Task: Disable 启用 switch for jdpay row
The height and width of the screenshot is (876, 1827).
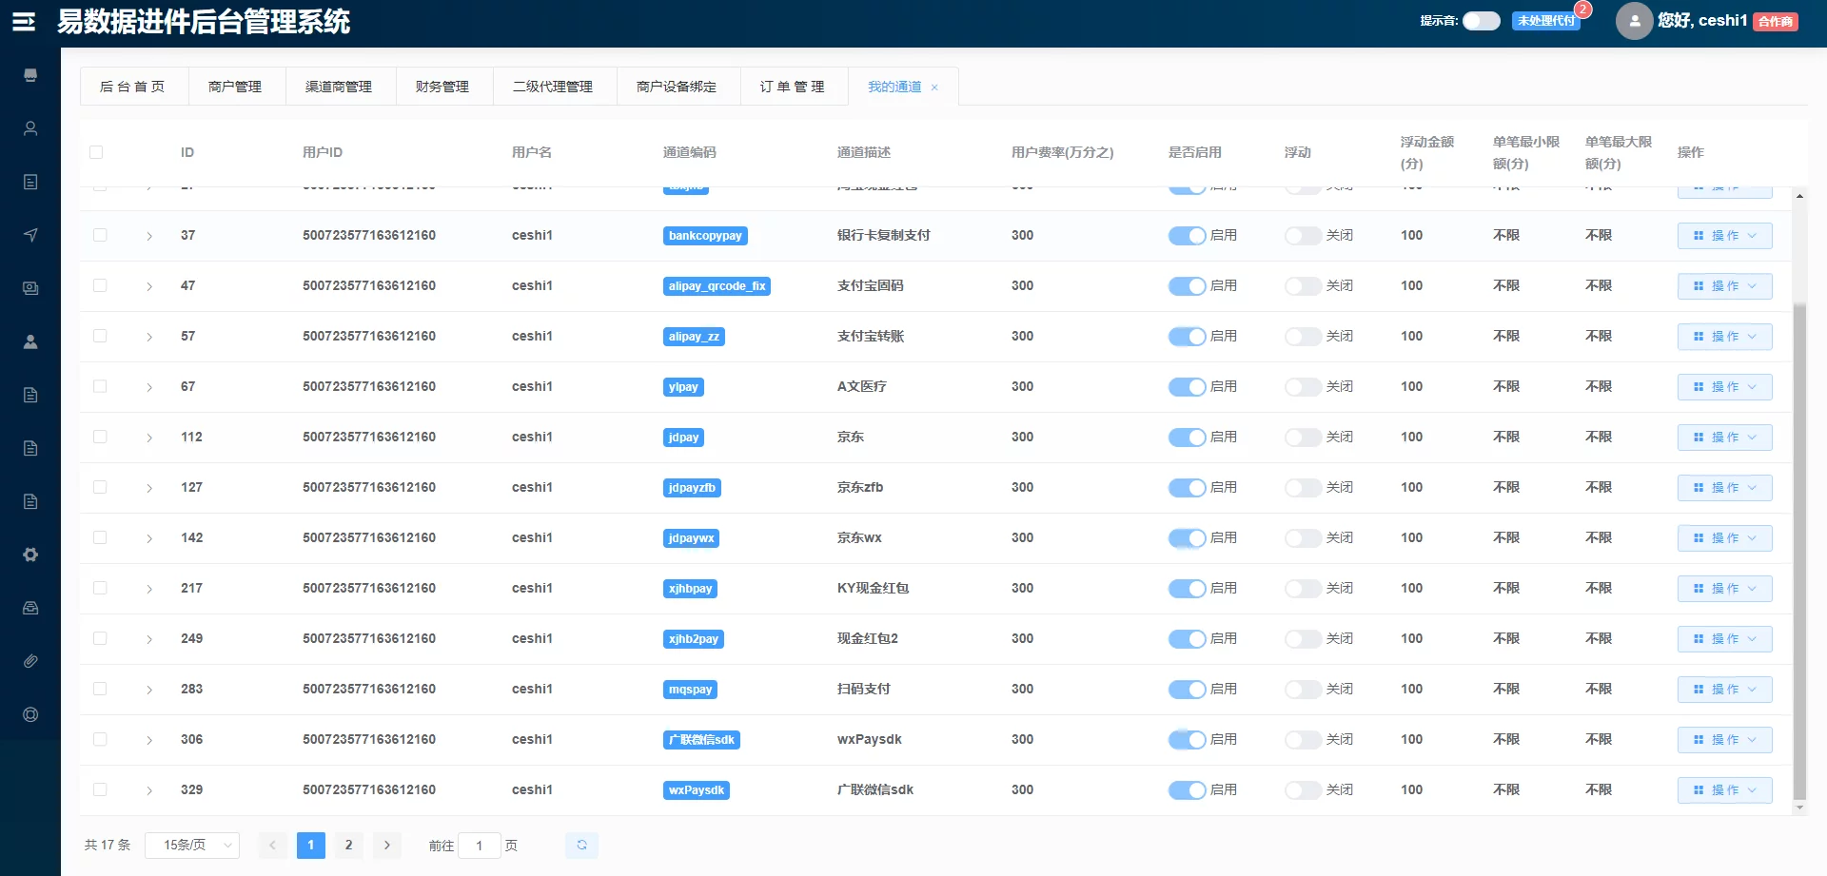Action: point(1187,438)
